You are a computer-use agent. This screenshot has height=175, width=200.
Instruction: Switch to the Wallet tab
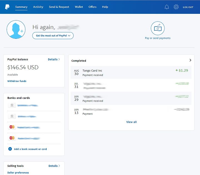[x=79, y=7]
